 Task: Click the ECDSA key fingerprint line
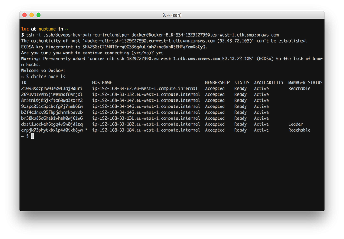click(114, 47)
